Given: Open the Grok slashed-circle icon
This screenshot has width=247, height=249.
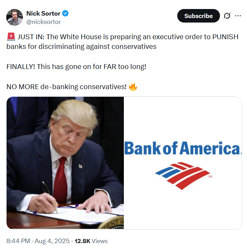Looking at the screenshot, I should tap(227, 16).
